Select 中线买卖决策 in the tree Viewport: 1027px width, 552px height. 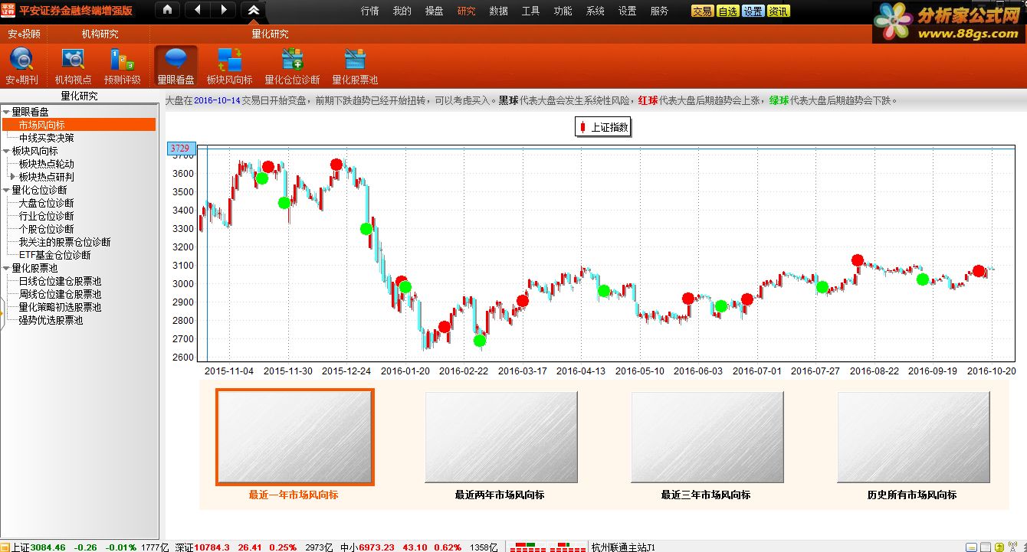point(47,138)
